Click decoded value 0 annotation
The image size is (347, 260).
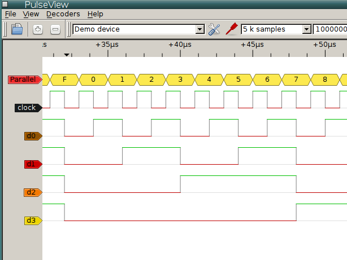[x=93, y=80]
